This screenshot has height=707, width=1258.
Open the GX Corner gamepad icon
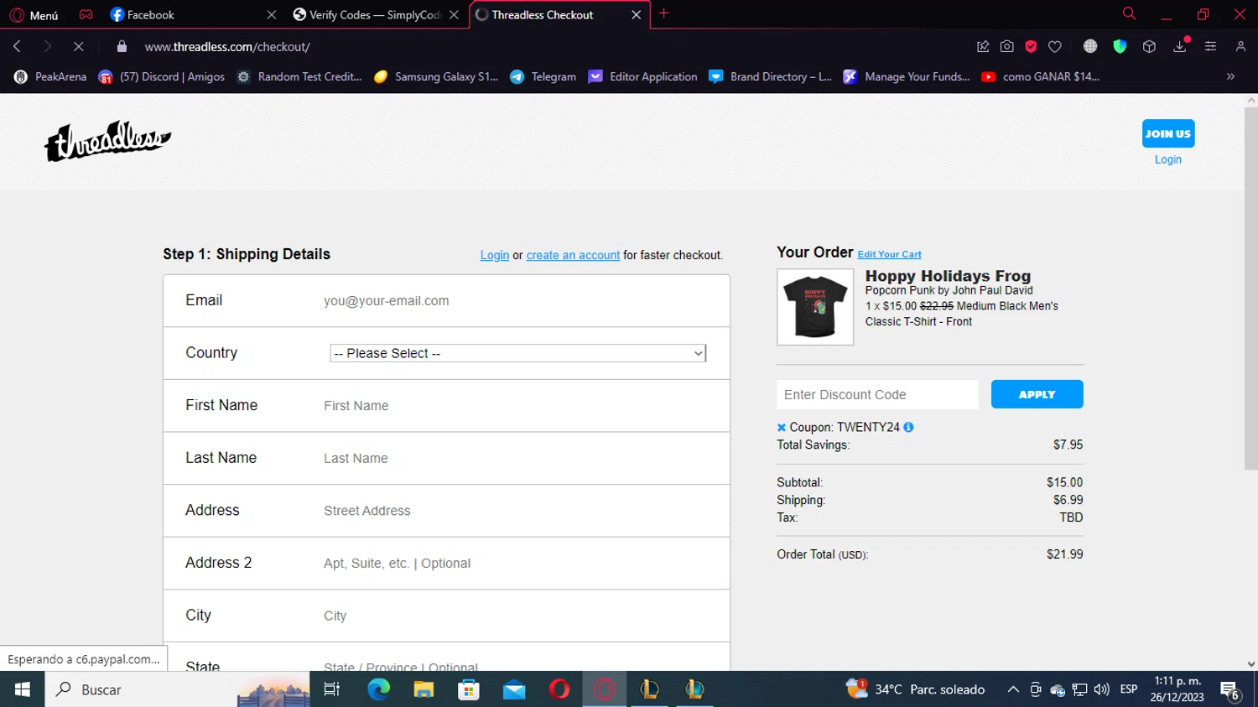tap(86, 14)
